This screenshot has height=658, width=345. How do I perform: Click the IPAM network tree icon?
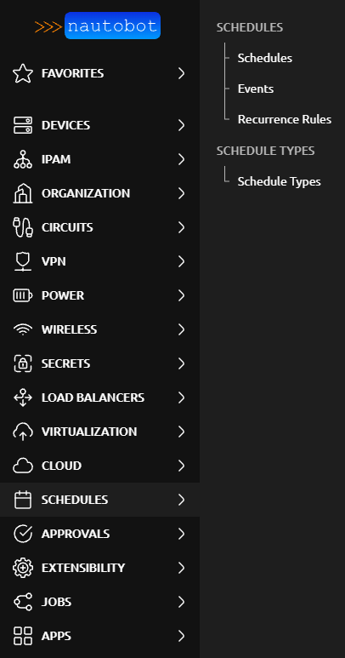pos(23,159)
